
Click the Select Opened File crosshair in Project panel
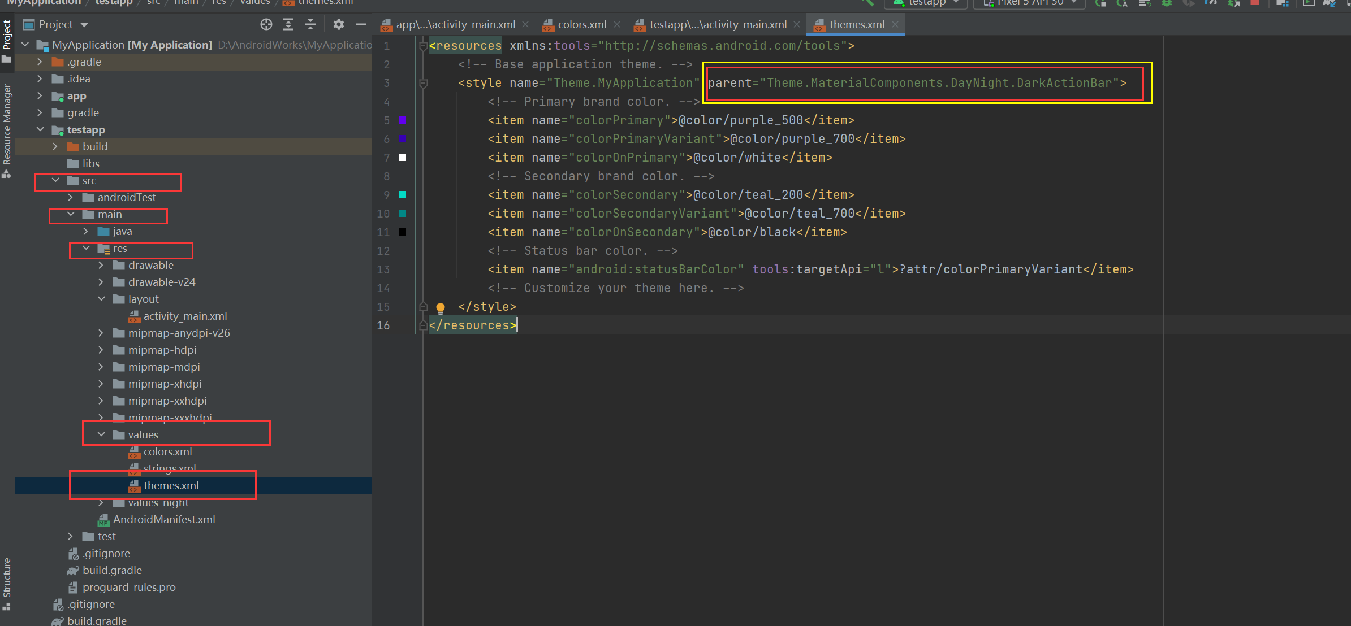[266, 24]
